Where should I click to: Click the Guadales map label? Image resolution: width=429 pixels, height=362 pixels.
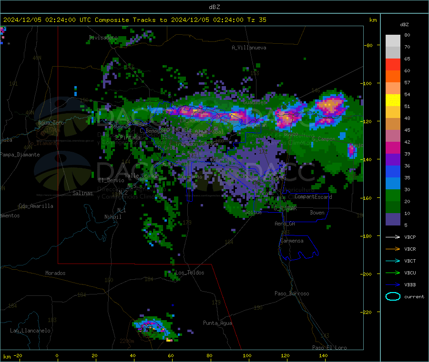255,102
